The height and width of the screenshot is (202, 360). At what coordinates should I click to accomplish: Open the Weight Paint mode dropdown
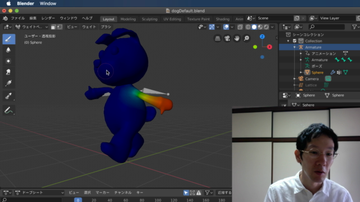pos(31,27)
